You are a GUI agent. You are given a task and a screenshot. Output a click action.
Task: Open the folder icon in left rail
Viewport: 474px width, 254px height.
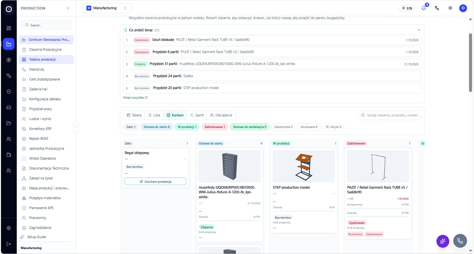click(x=9, y=123)
